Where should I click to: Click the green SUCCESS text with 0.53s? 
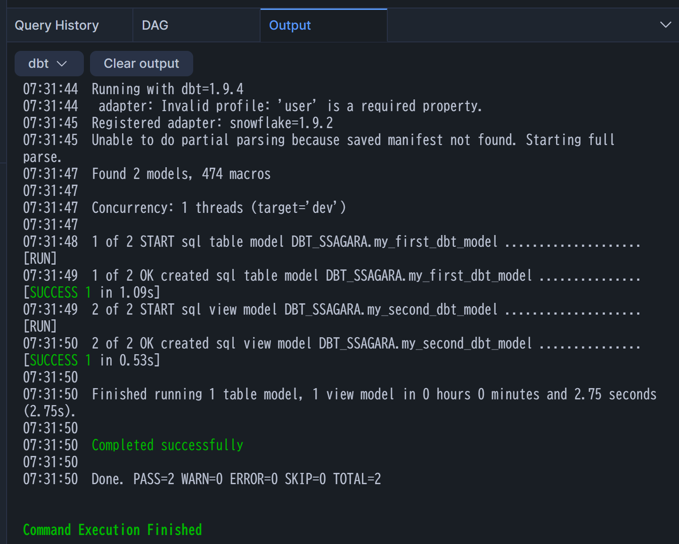54,360
